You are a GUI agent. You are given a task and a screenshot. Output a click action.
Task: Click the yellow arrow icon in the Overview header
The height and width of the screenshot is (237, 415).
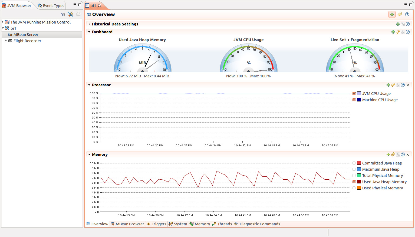coord(400,14)
